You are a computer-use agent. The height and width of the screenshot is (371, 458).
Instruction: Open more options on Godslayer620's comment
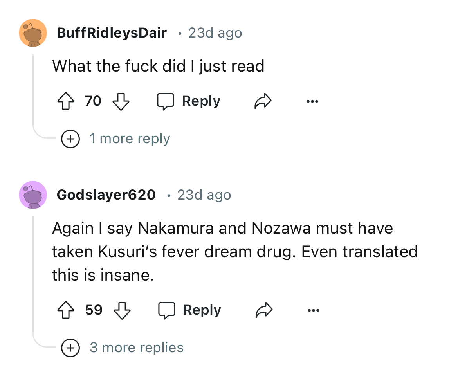point(313,310)
